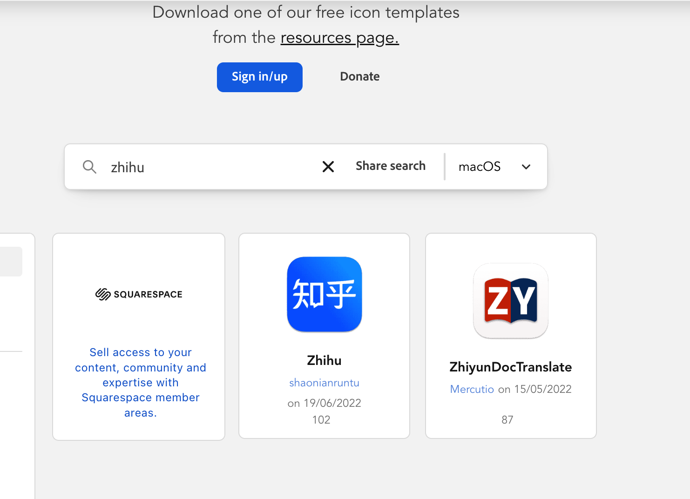Click the date on 15/05/2022
This screenshot has height=499, width=690.
pos(535,389)
